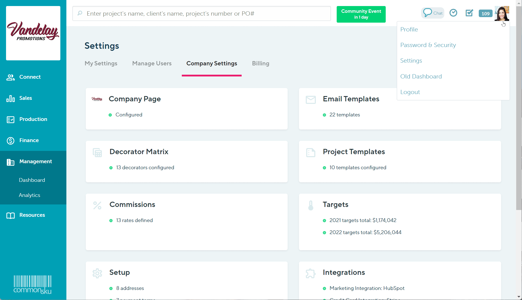Open the Manage Users tab

(152, 63)
